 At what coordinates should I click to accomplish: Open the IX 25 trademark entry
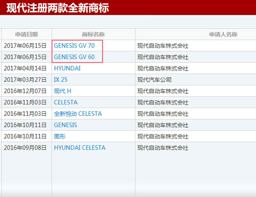click(x=61, y=80)
